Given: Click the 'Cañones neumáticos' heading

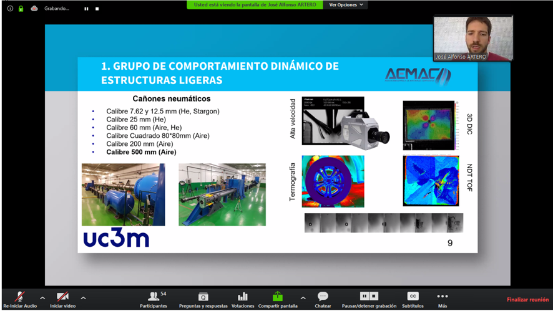Looking at the screenshot, I should [x=172, y=98].
